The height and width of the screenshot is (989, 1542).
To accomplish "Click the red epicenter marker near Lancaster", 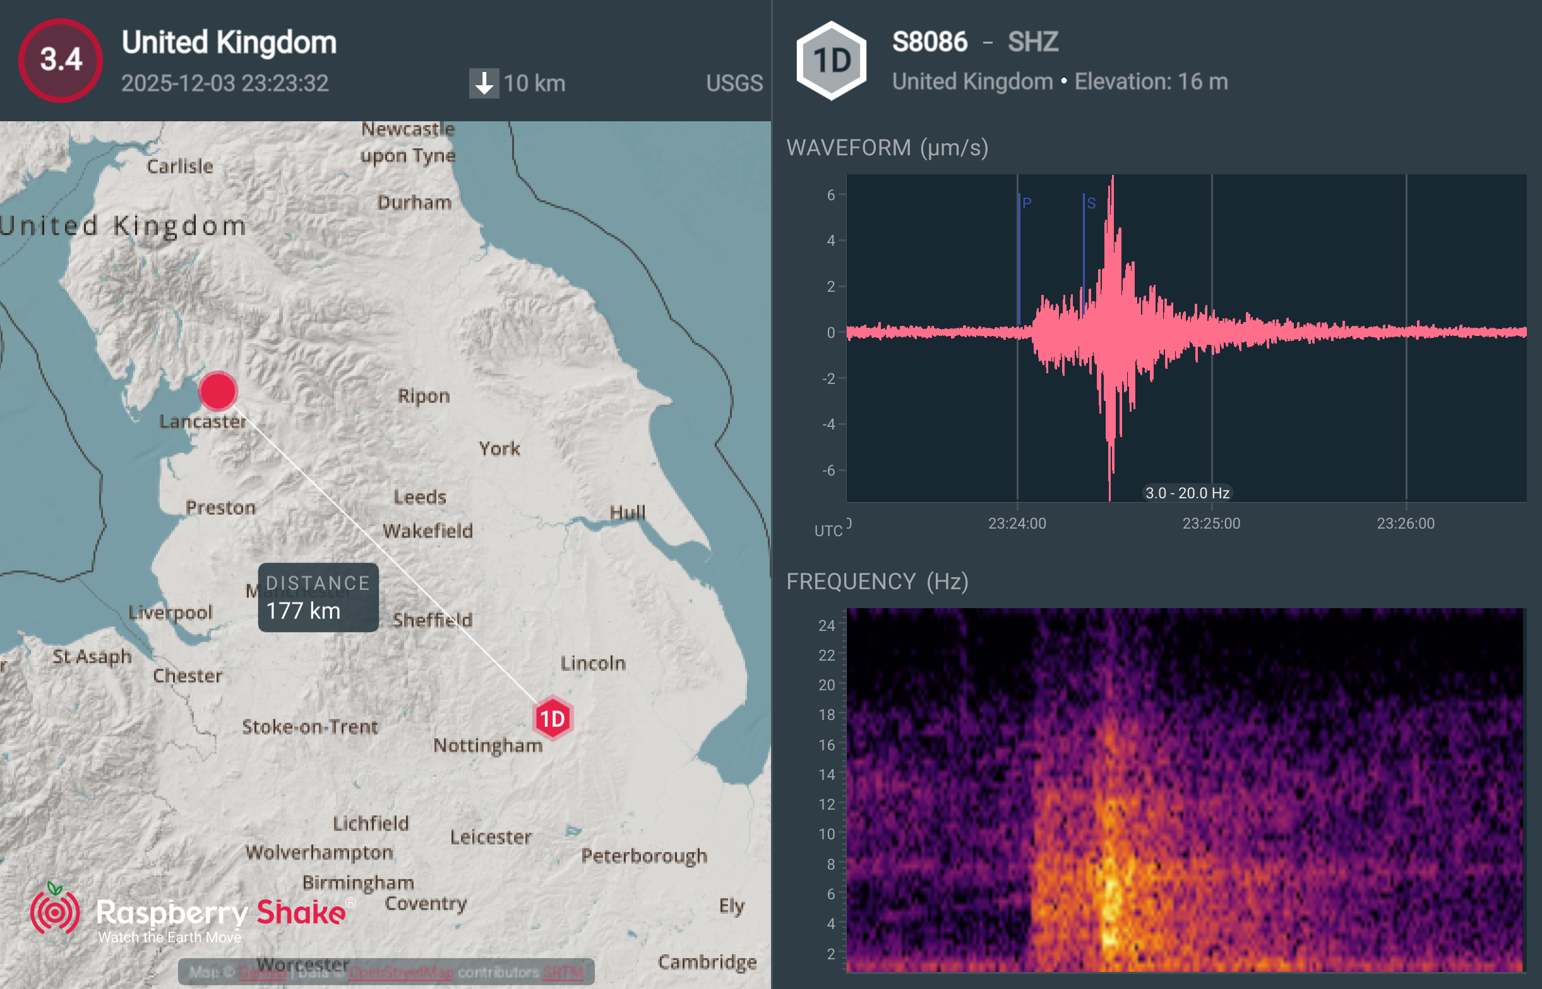I will (218, 390).
